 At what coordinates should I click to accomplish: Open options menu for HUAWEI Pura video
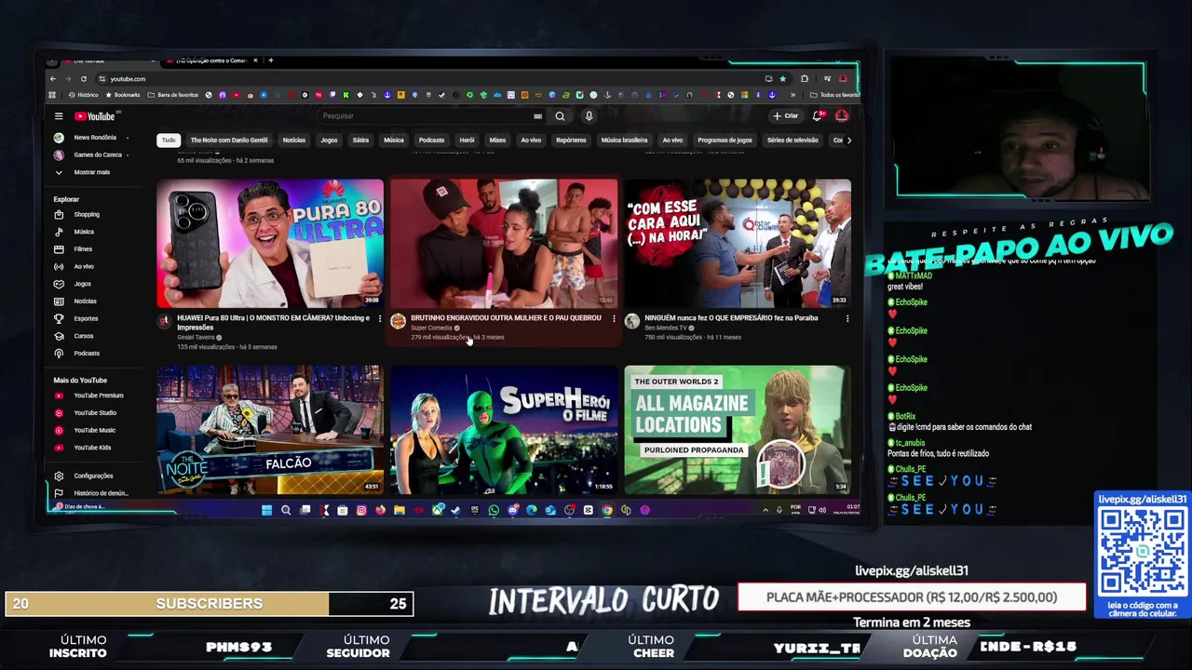tap(380, 319)
